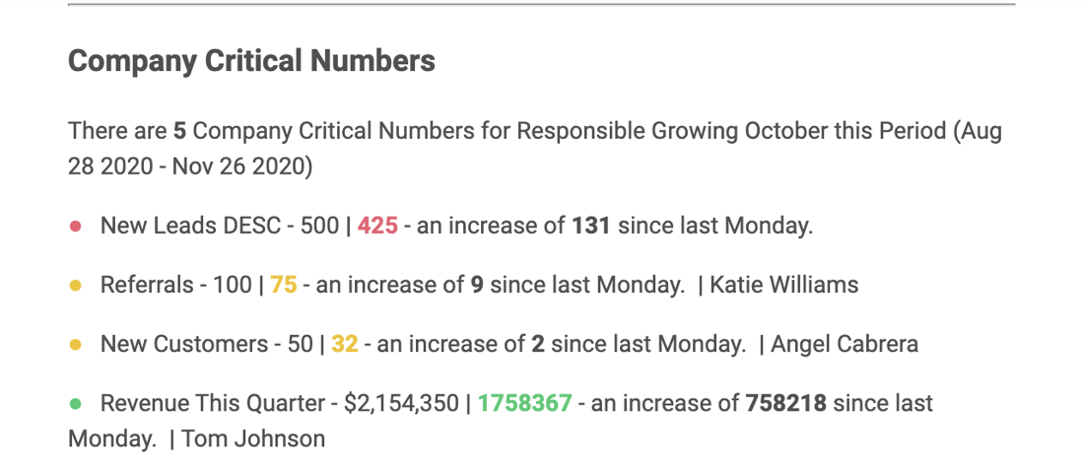Click the bold 758218 increase figure
The height and width of the screenshot is (467, 1084).
786,403
